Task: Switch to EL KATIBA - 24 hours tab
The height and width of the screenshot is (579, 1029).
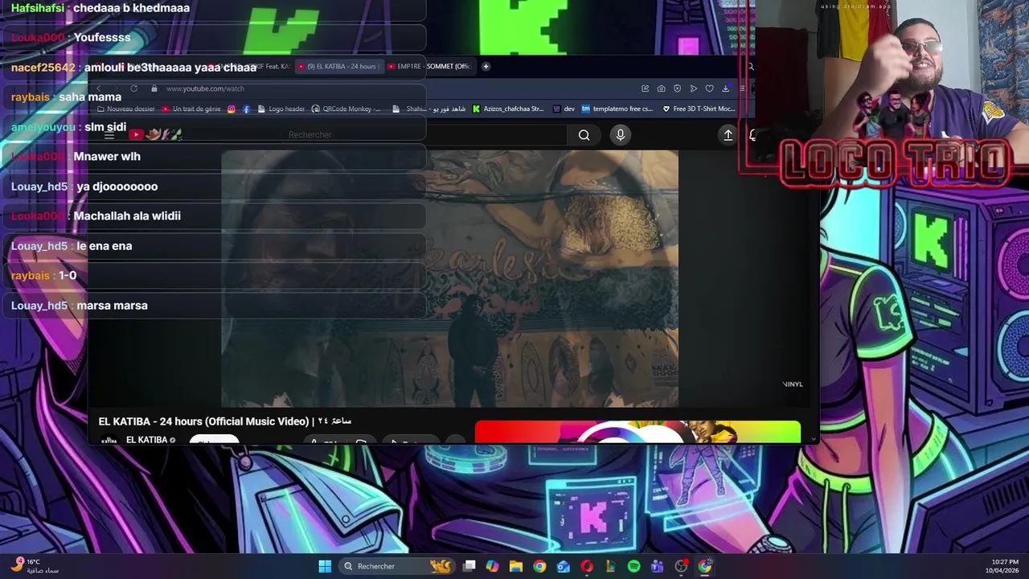Action: [x=338, y=67]
